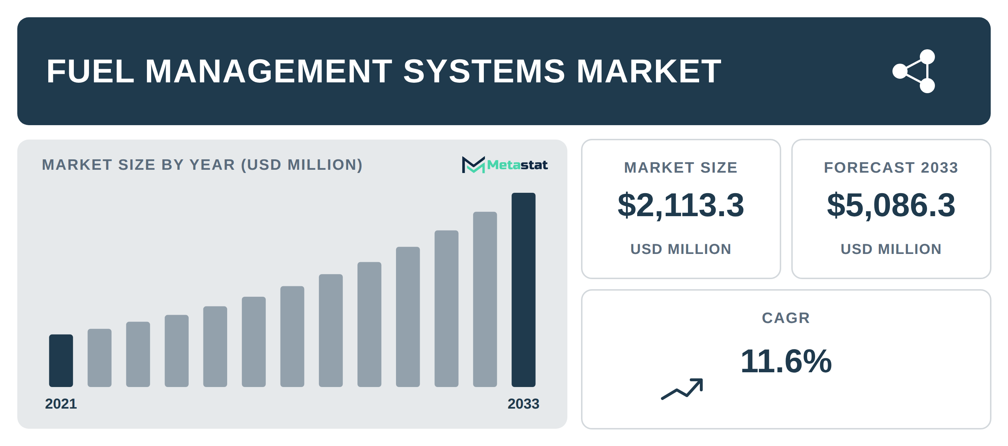Screen dimensions: 1008x446
Task: Click the 2033 axis label
Action: point(523,404)
